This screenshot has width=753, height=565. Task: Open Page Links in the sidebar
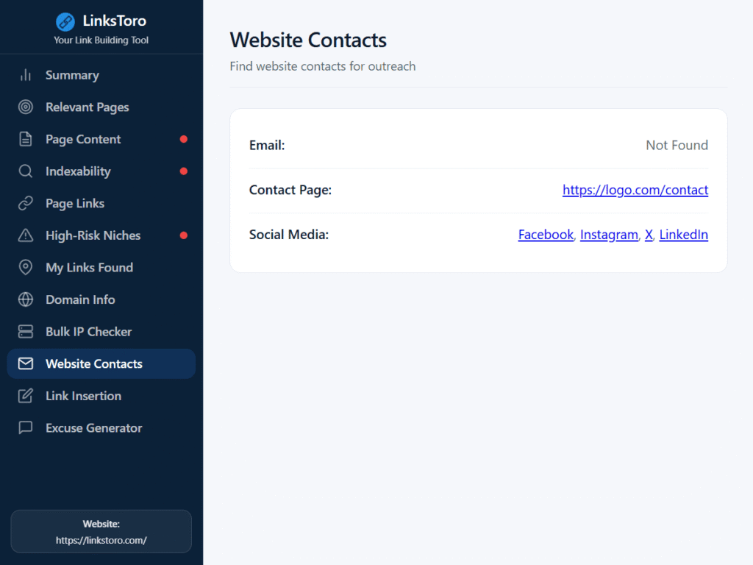[x=101, y=203]
